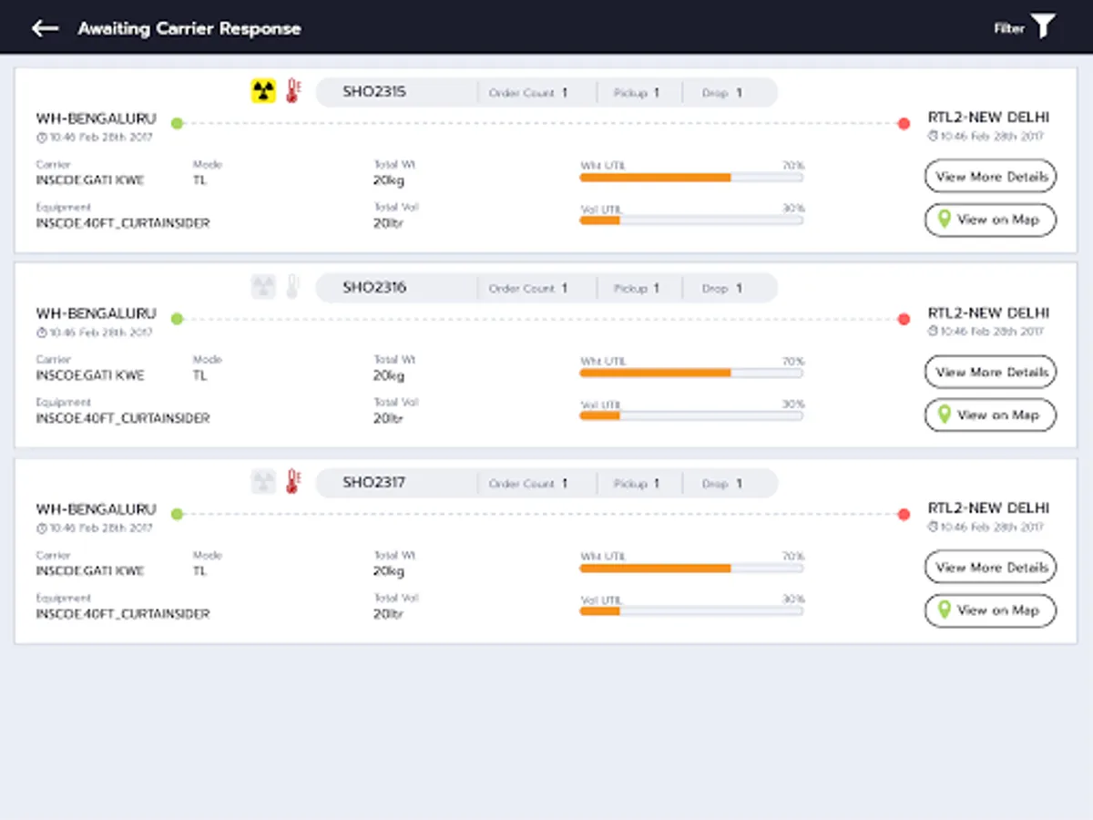Select green origin dot for SHO2315 route
This screenshot has height=820, width=1093.
178,123
